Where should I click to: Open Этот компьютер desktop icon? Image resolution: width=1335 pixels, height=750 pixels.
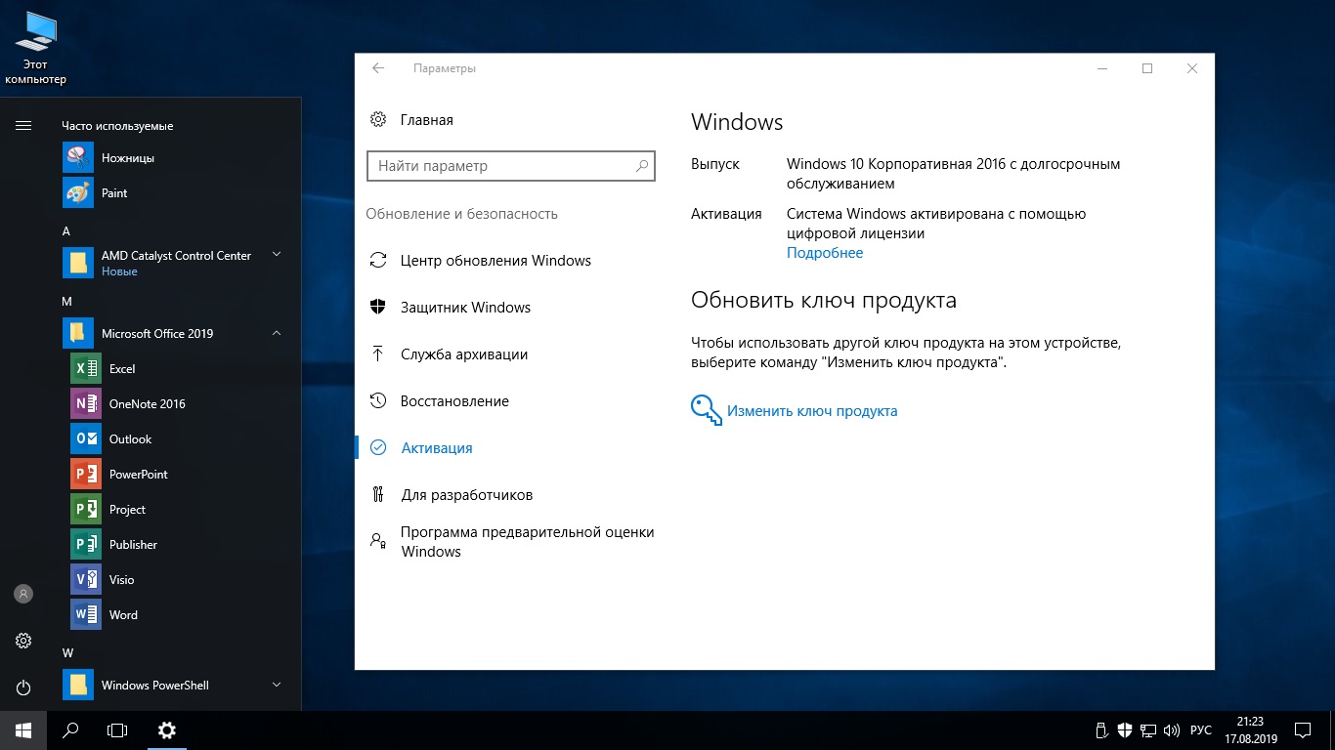(36, 49)
